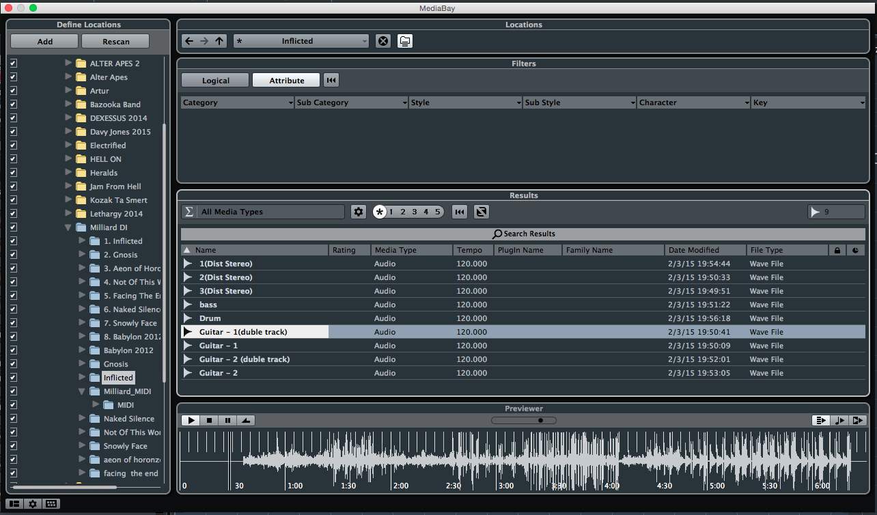Go up one folder level in Locations

[219, 41]
